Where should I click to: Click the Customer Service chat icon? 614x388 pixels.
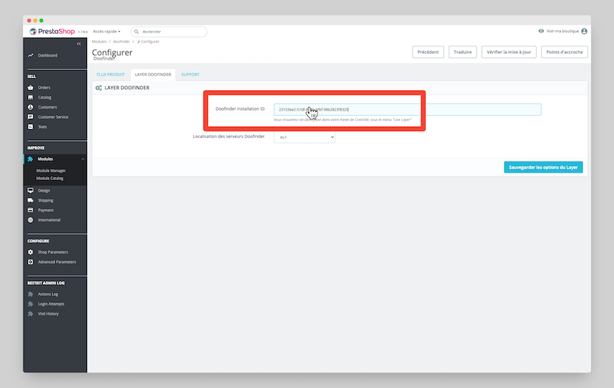(30, 117)
